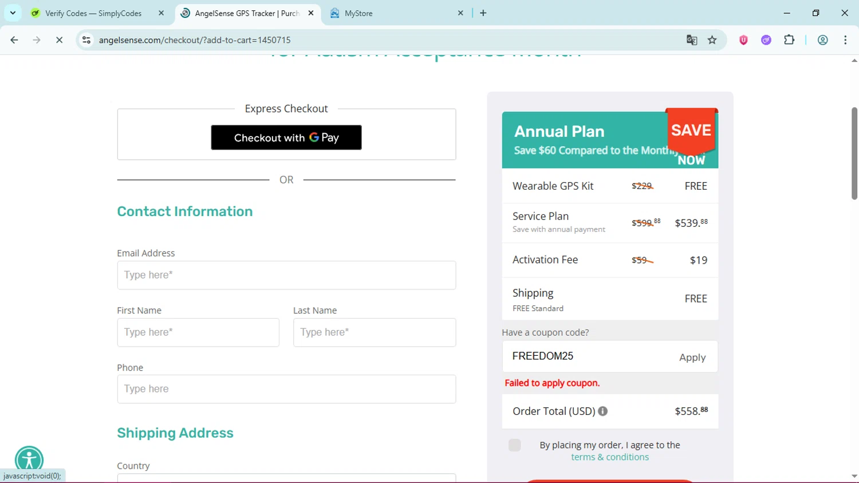Viewport: 859px width, 483px height.
Task: Open the terms & conditions link
Action: click(x=610, y=457)
